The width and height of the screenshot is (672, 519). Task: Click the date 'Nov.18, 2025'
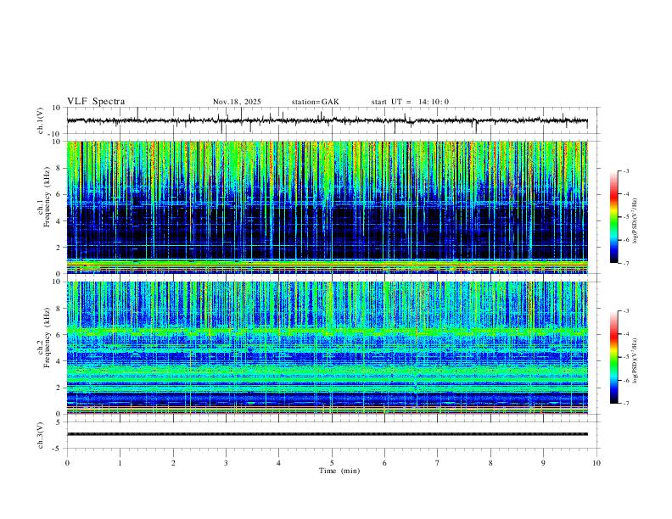tap(237, 102)
